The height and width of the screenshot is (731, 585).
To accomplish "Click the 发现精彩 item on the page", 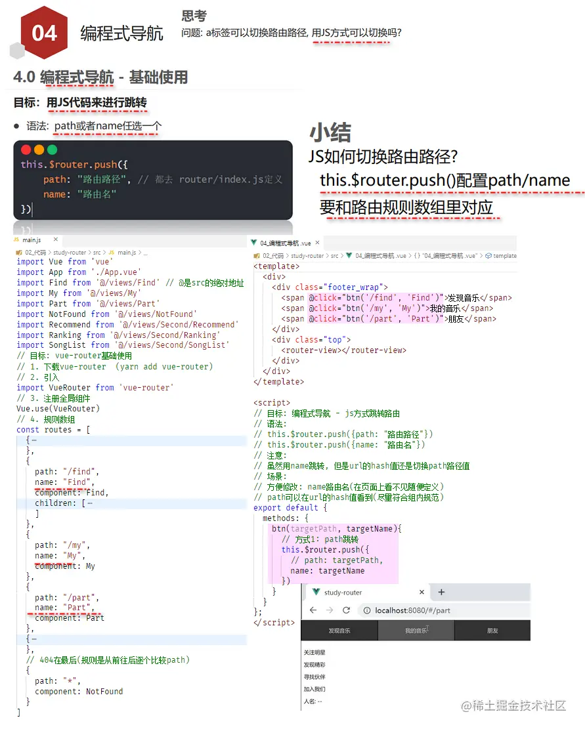I will 314,664.
